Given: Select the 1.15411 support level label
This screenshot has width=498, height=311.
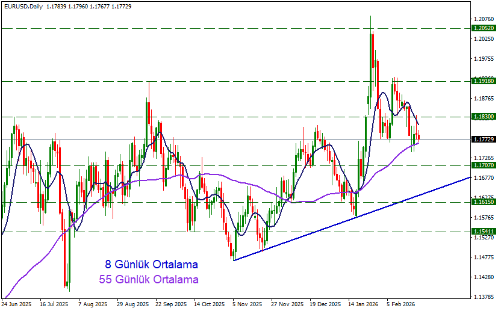Looking at the screenshot, I should (x=484, y=232).
